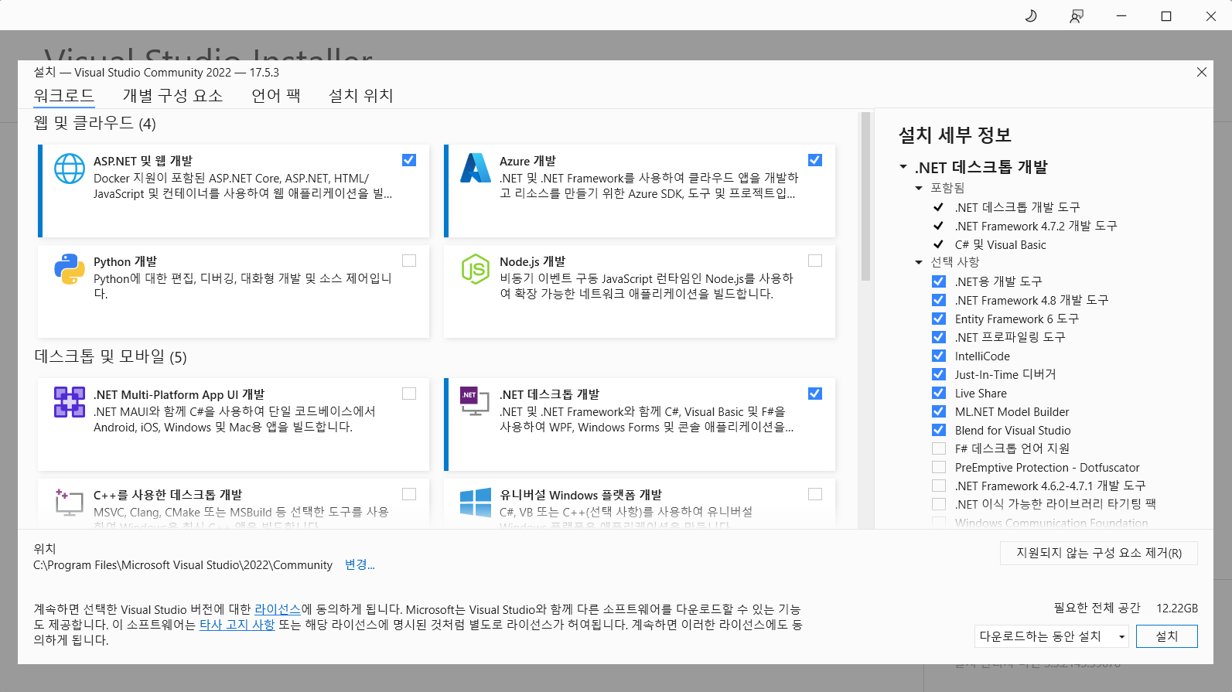The height and width of the screenshot is (692, 1232).
Task: Collapse the 포함됨 section
Action: click(x=919, y=188)
